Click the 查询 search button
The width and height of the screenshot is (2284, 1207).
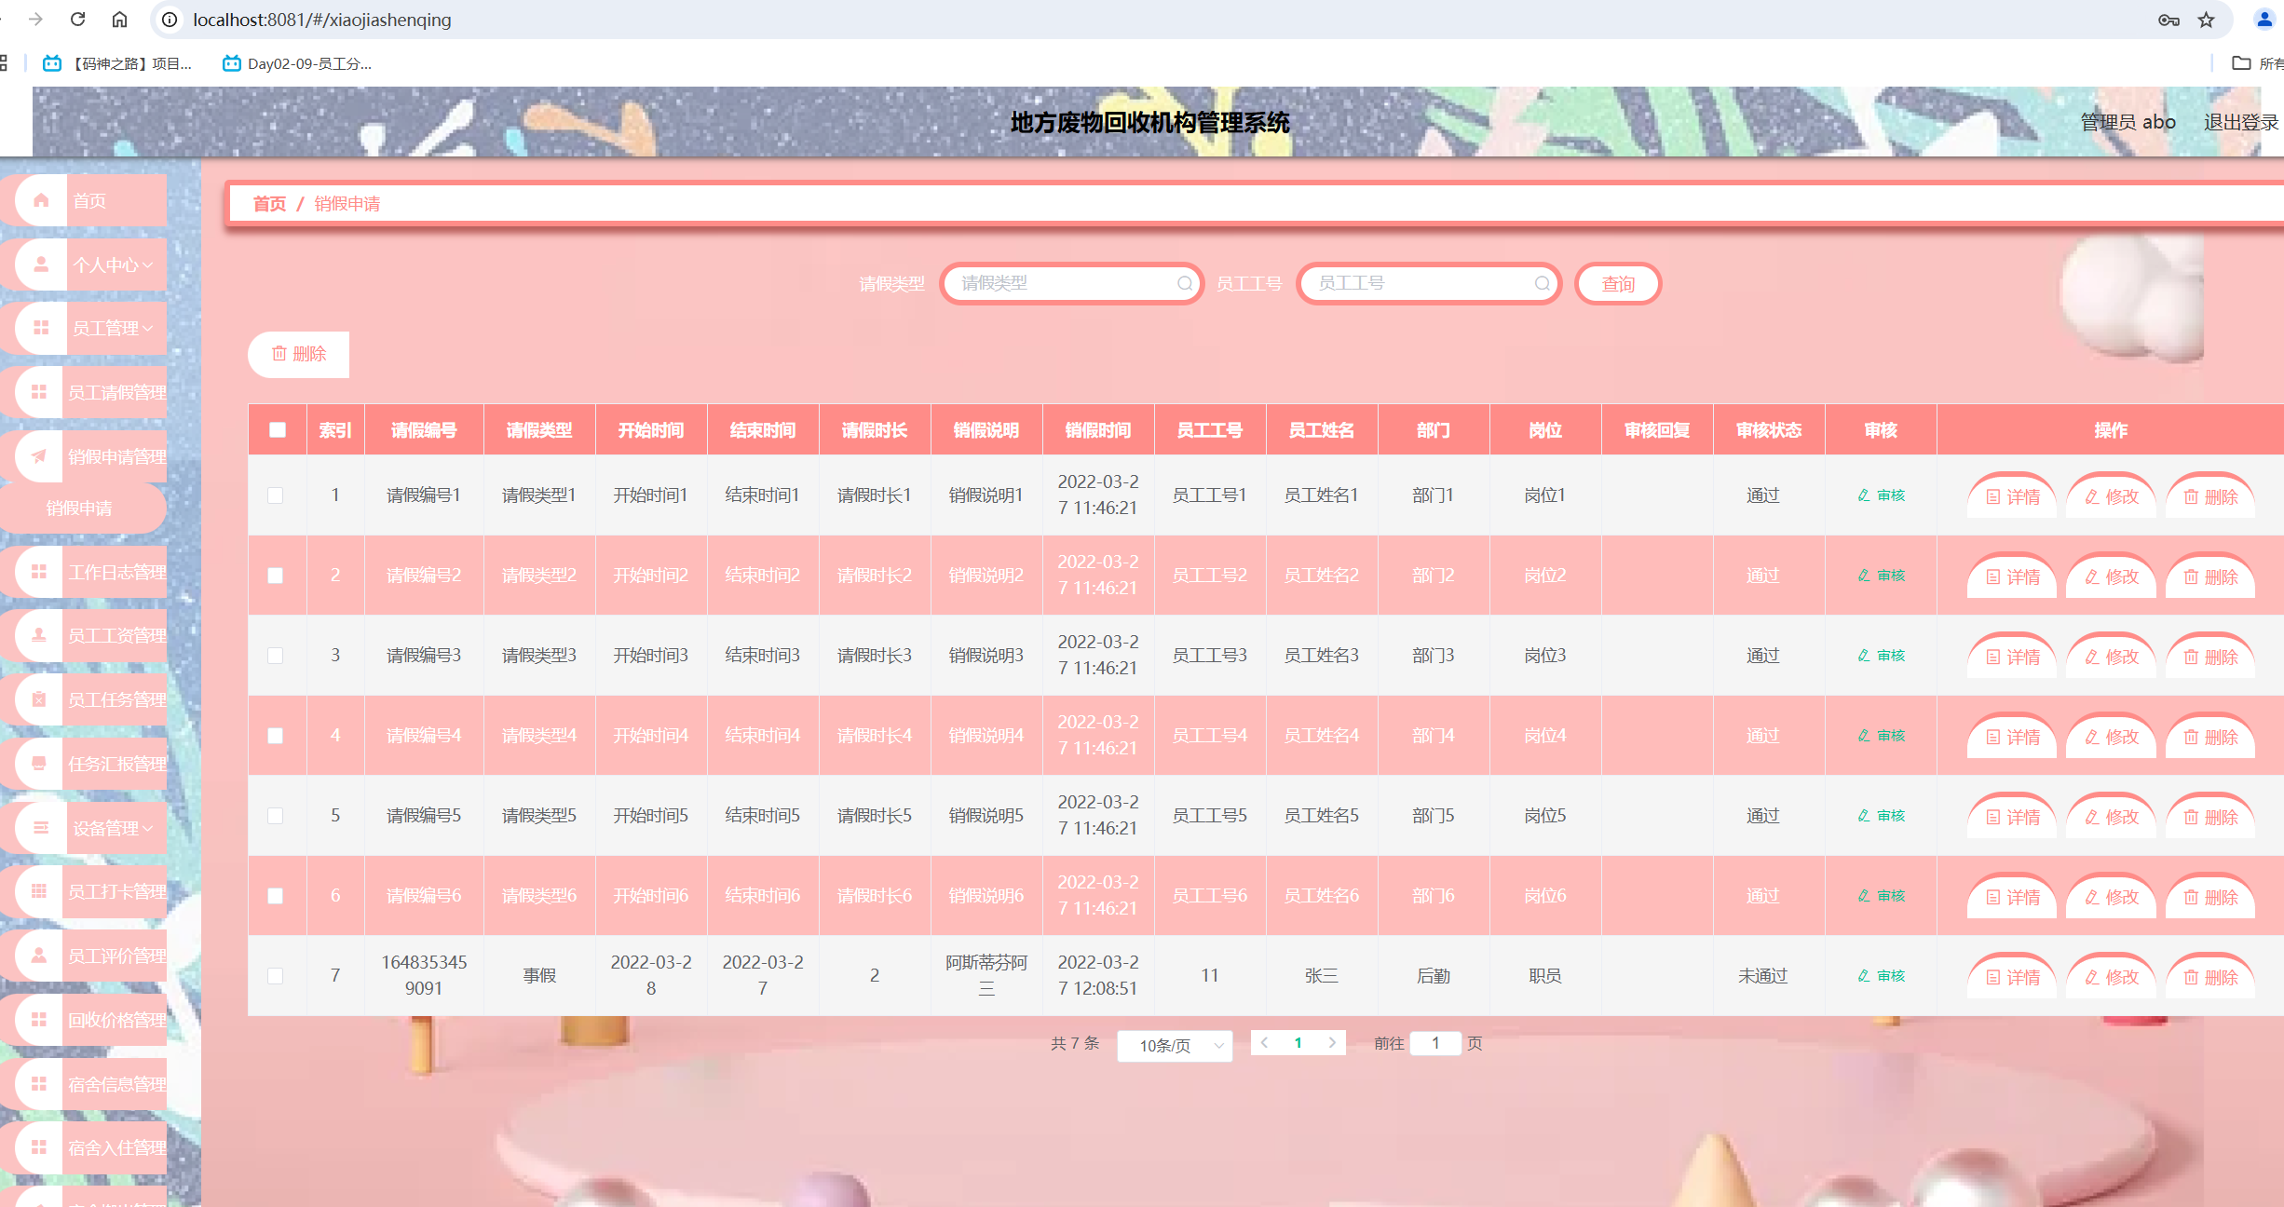[1618, 284]
